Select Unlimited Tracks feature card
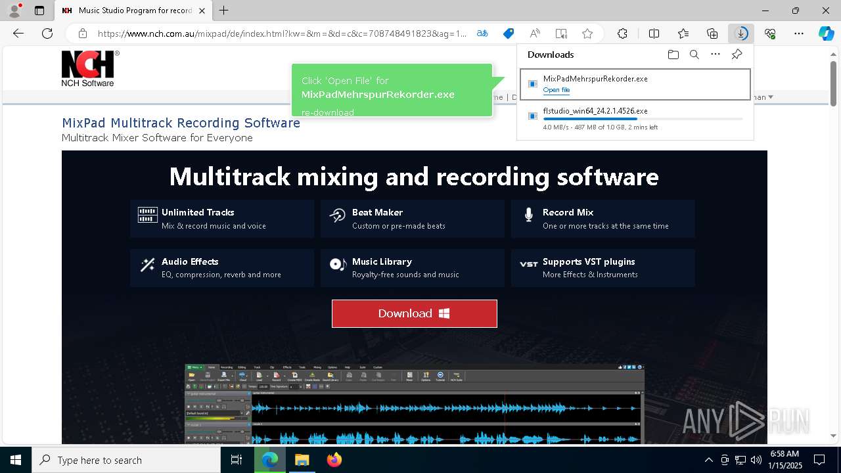The width and height of the screenshot is (841, 473). pyautogui.click(x=222, y=219)
